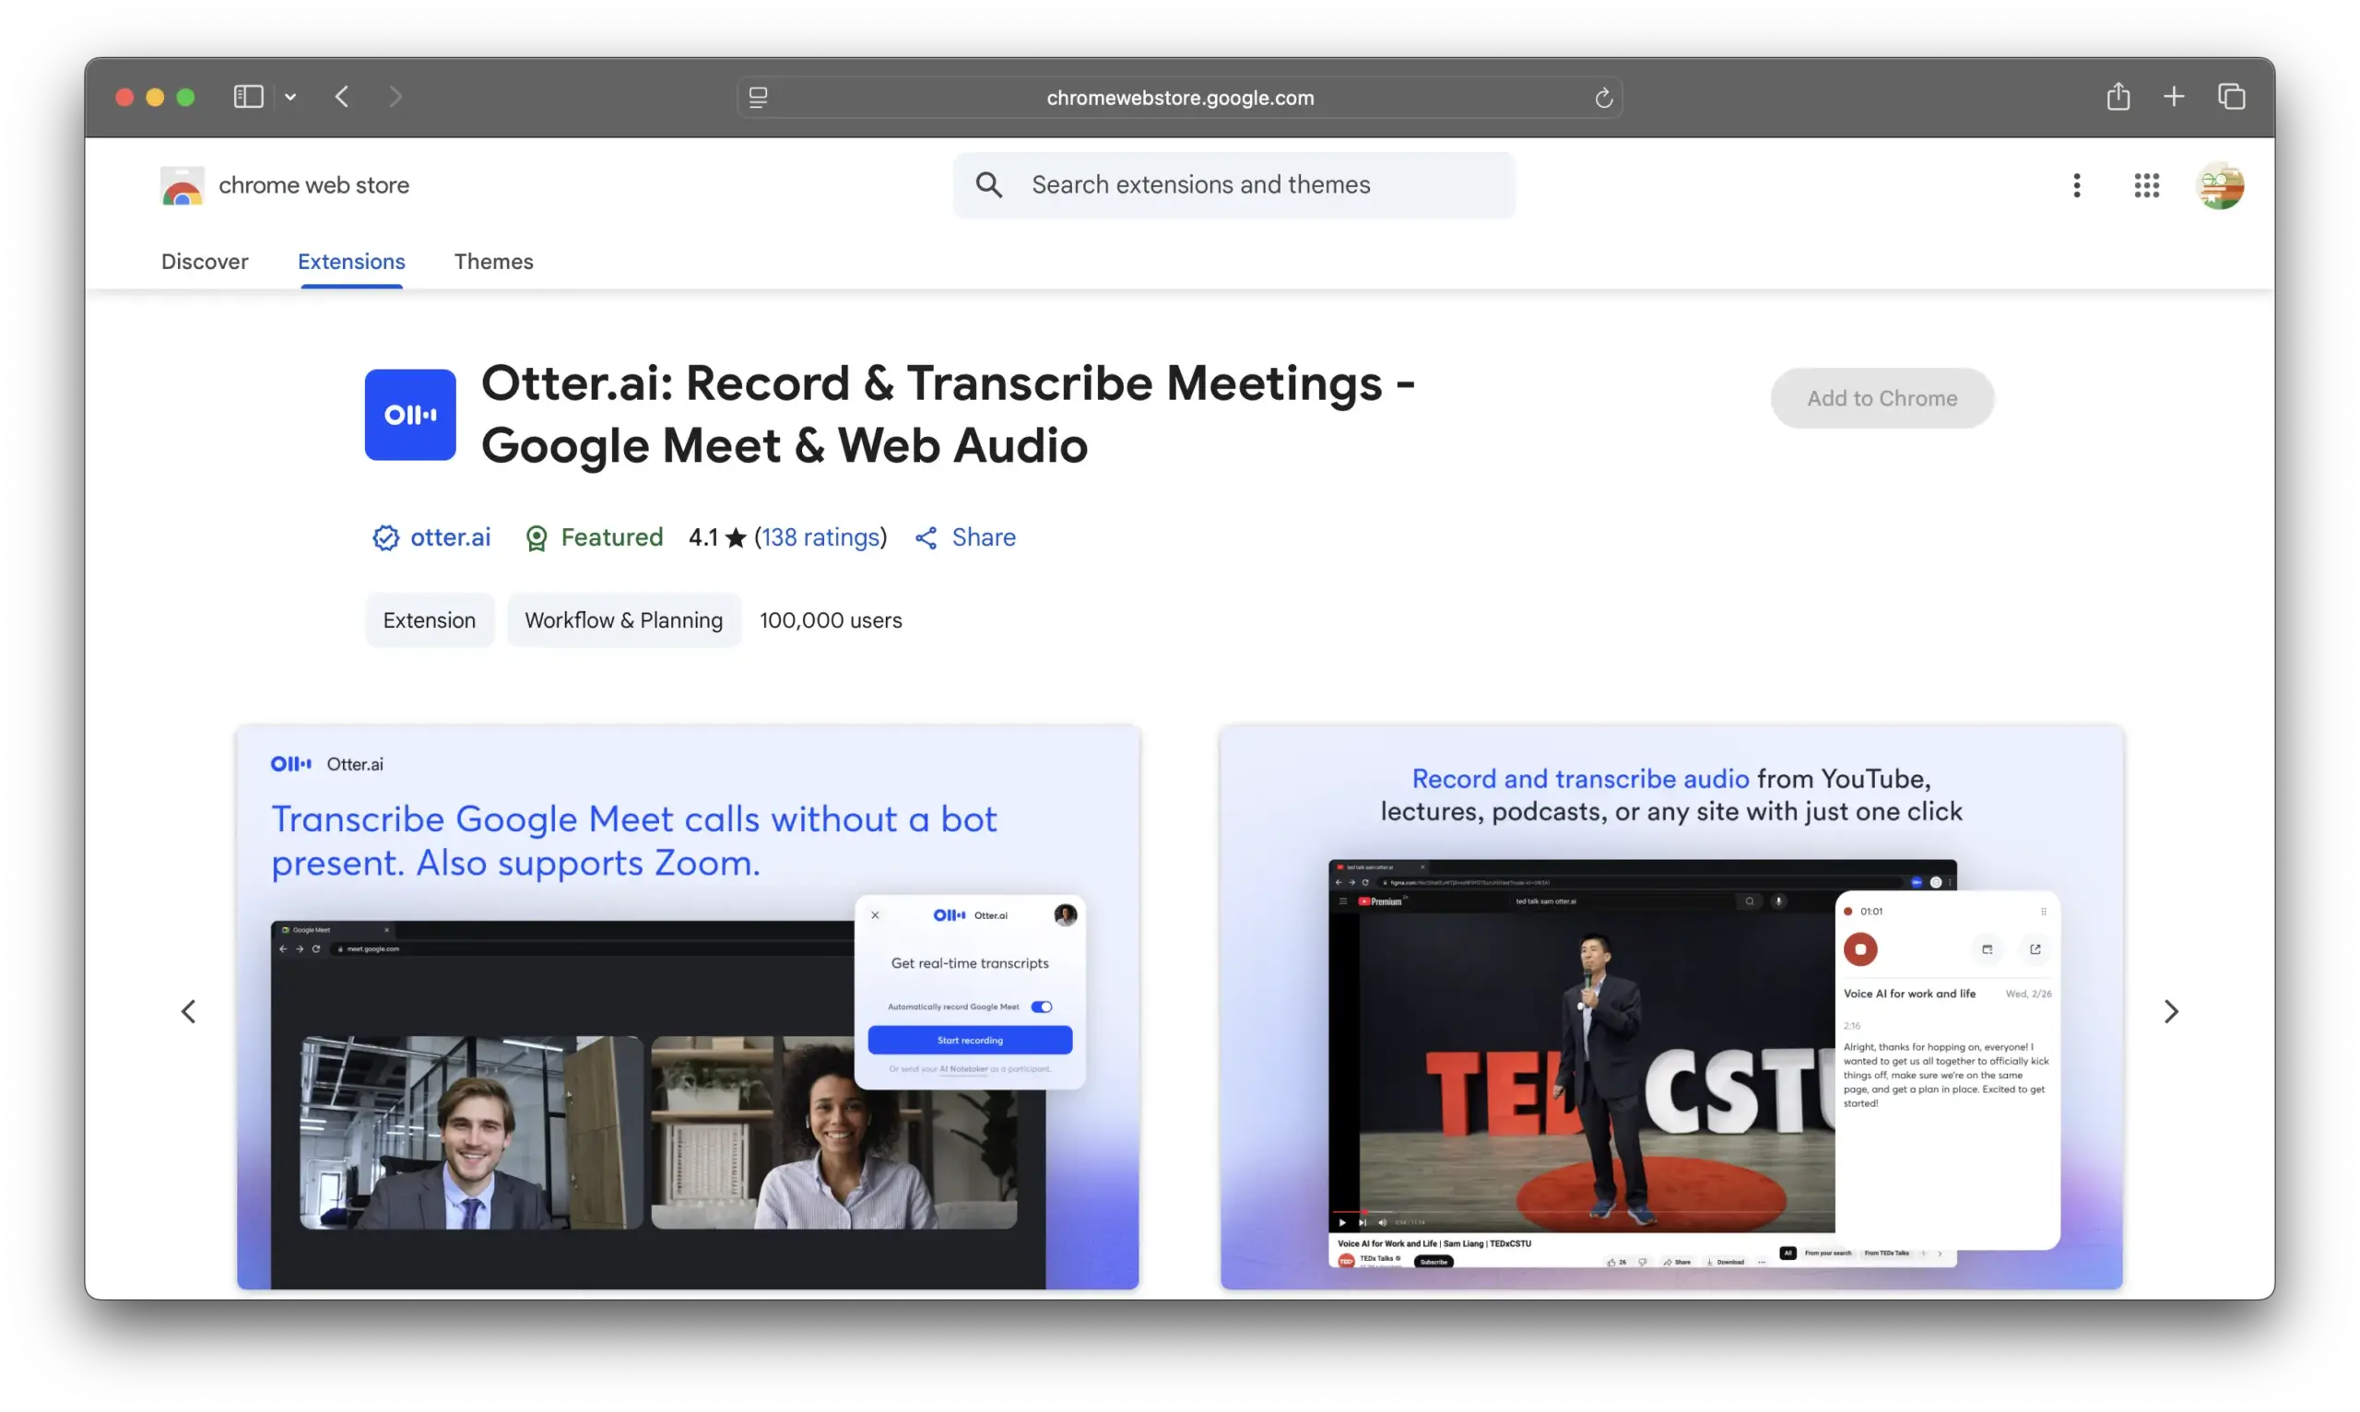
Task: Open the page reader menu icon in address bar
Action: click(x=758, y=97)
